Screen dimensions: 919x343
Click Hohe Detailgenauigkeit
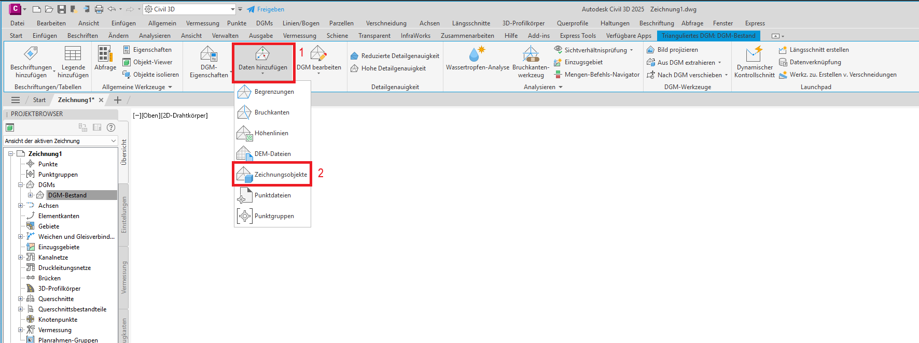(x=388, y=68)
